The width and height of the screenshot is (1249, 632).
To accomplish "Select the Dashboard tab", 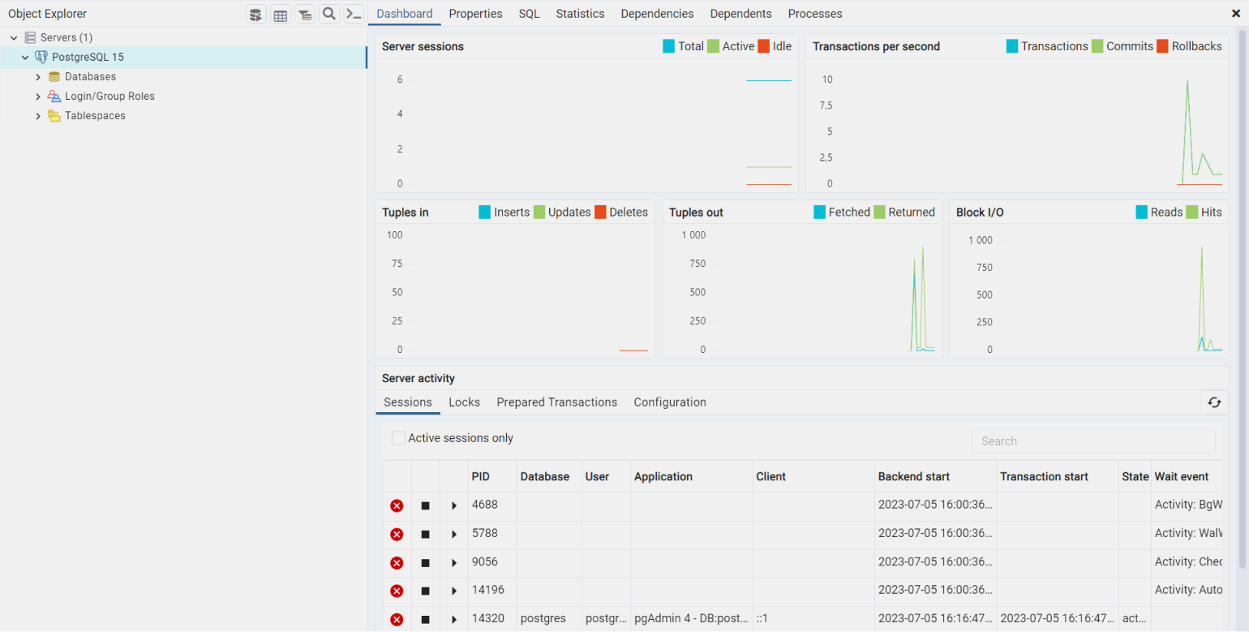I will pyautogui.click(x=404, y=14).
